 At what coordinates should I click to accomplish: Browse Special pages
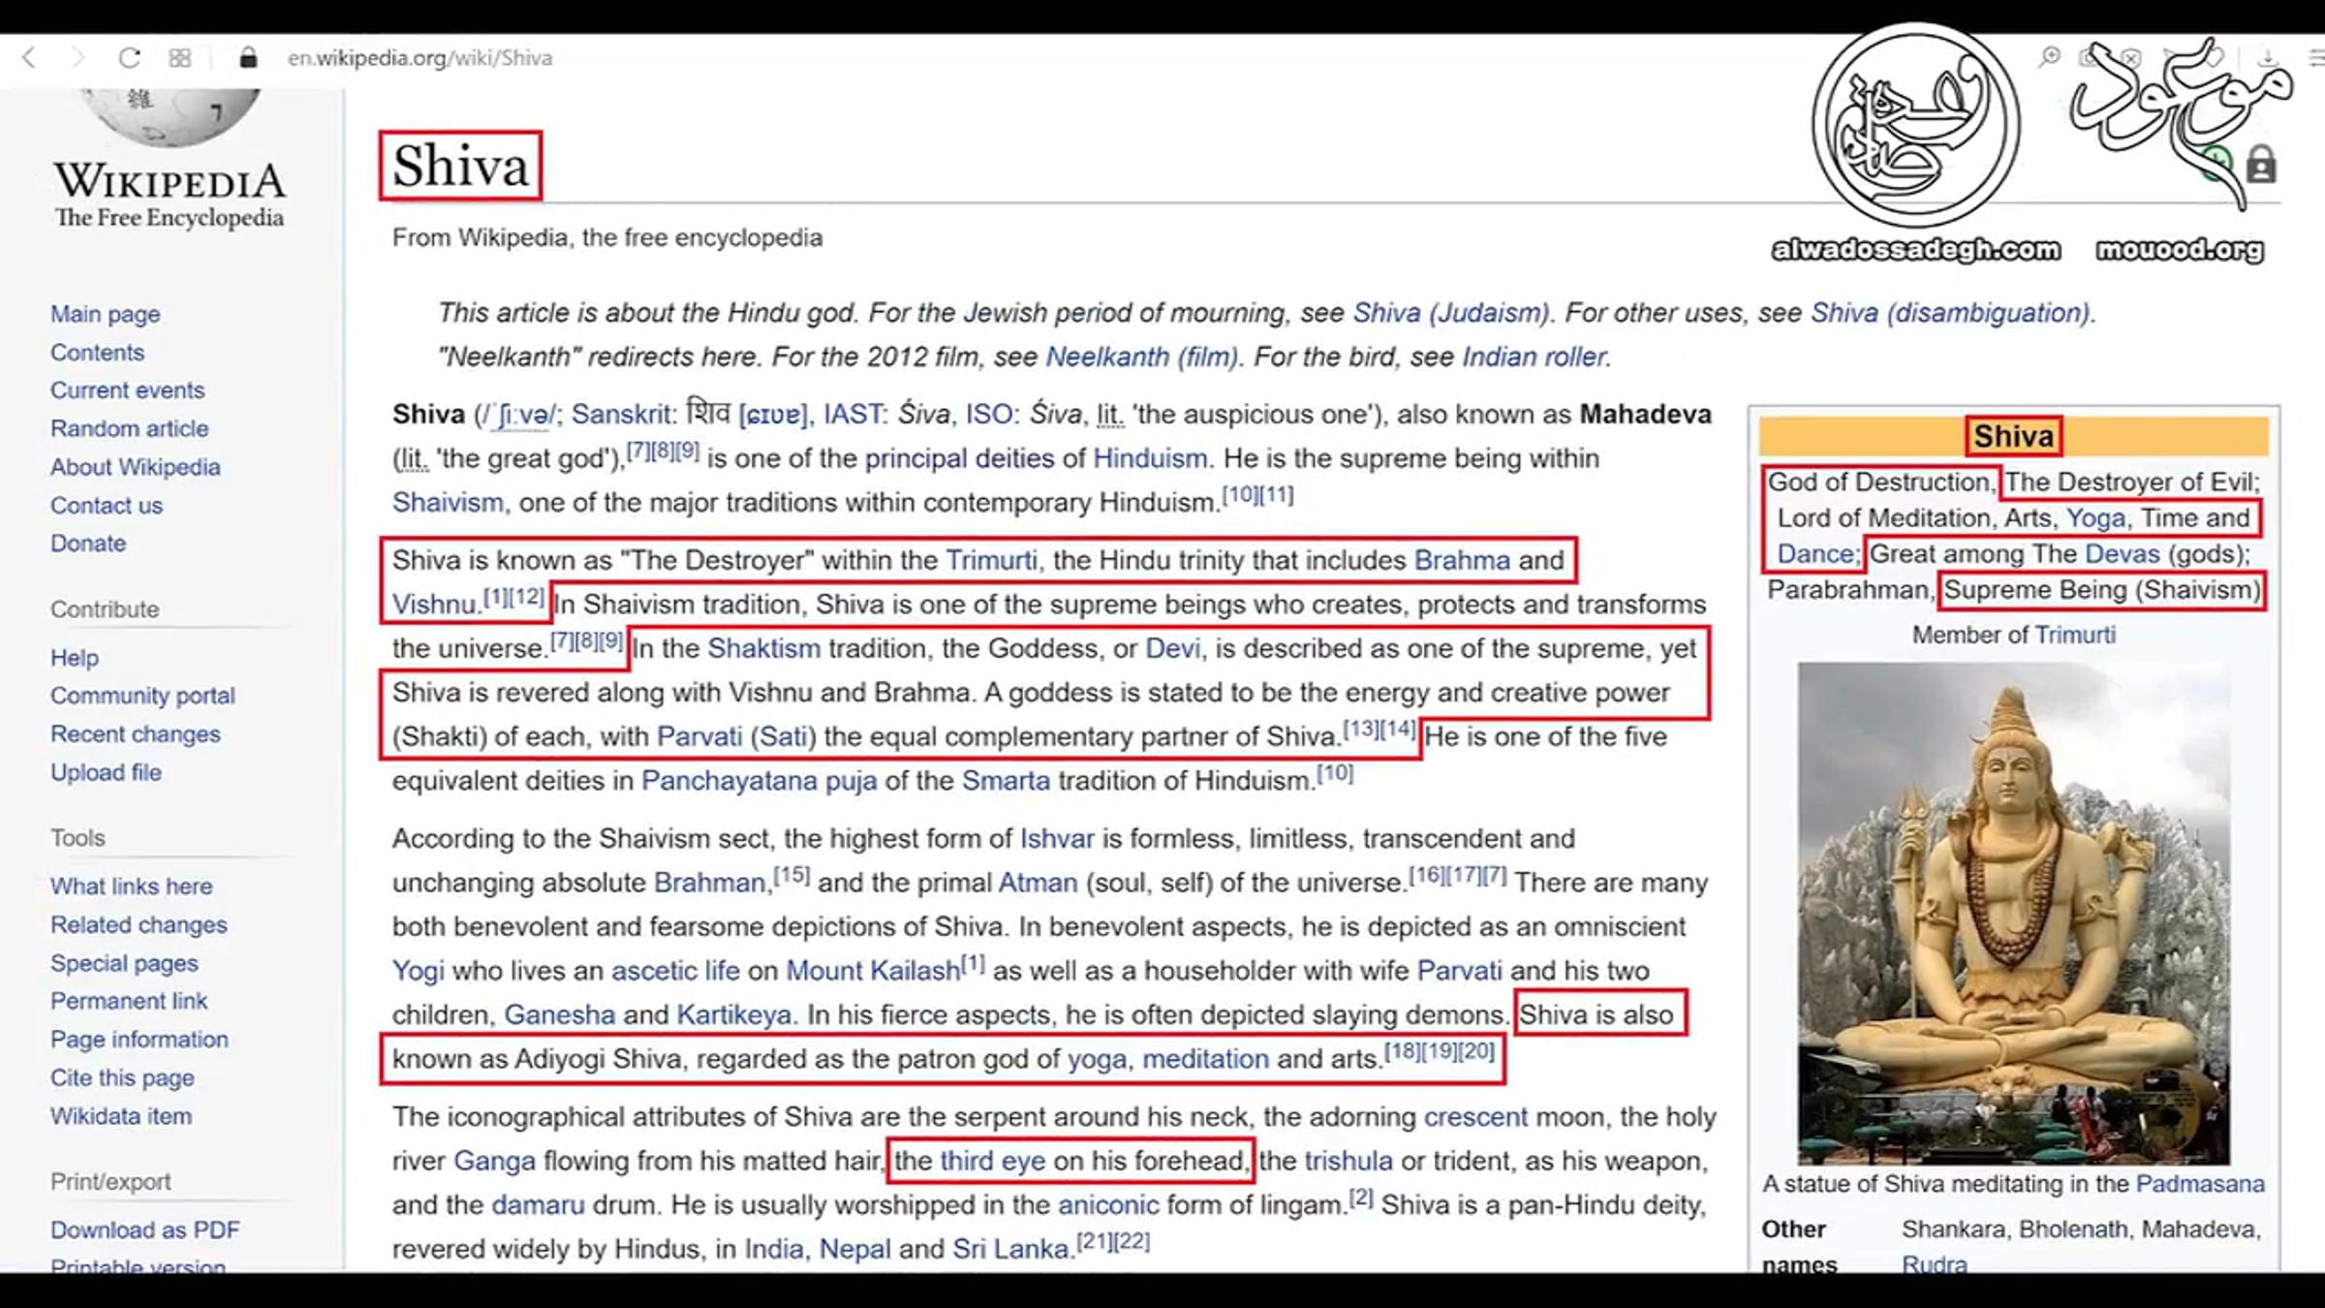[124, 963]
